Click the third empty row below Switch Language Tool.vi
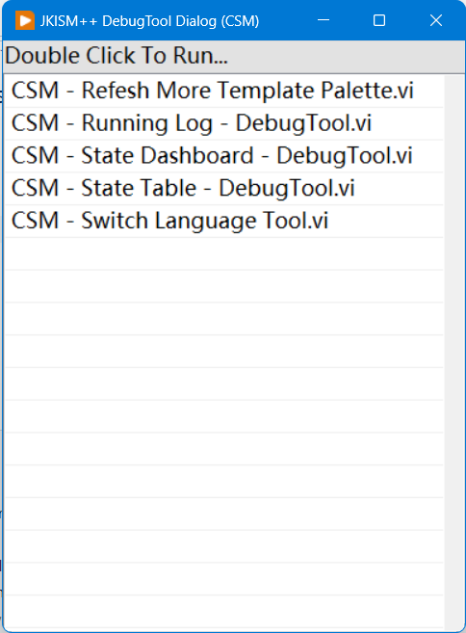Image resolution: width=466 pixels, height=633 pixels. [224, 319]
